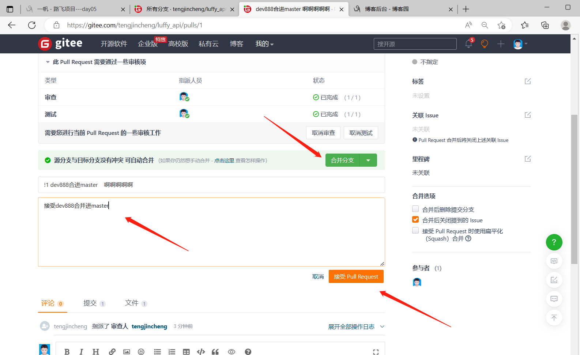Click the 合并分支 button

[342, 160]
